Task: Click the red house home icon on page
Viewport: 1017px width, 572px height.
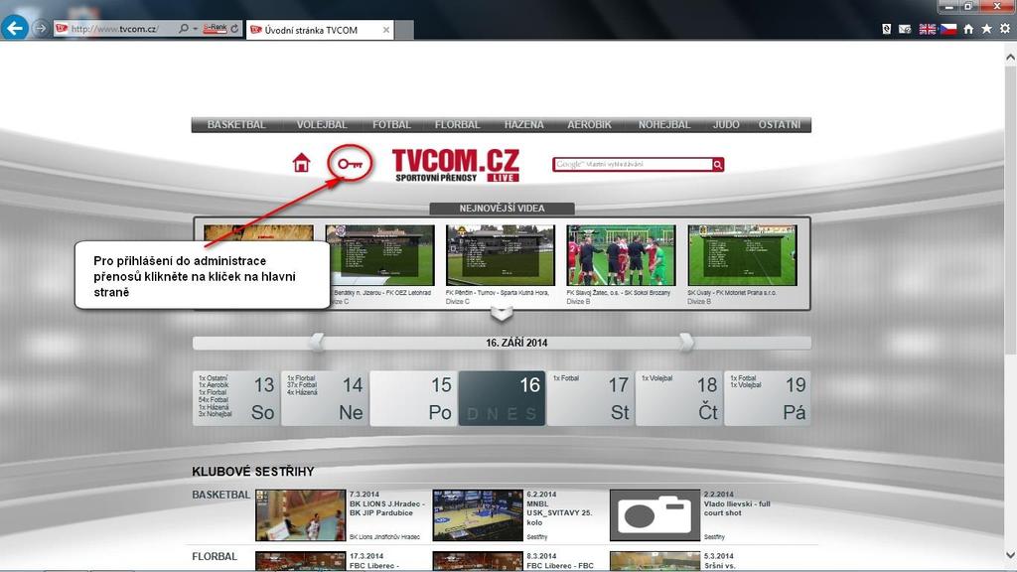Action: (301, 162)
